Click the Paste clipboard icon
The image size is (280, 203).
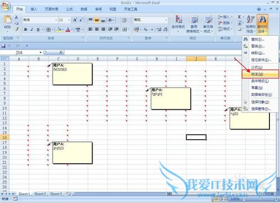(7, 20)
